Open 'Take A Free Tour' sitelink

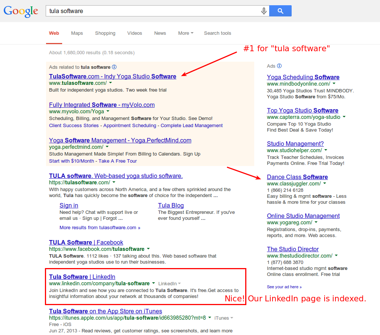(118, 161)
